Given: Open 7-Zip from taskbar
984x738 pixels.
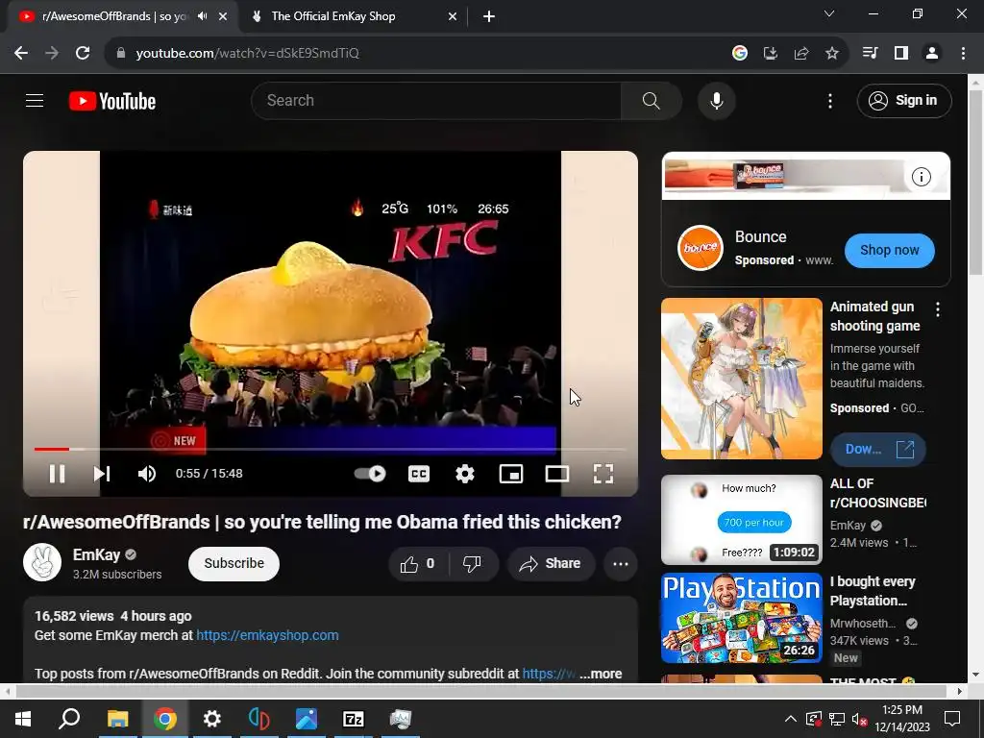Looking at the screenshot, I should point(354,719).
